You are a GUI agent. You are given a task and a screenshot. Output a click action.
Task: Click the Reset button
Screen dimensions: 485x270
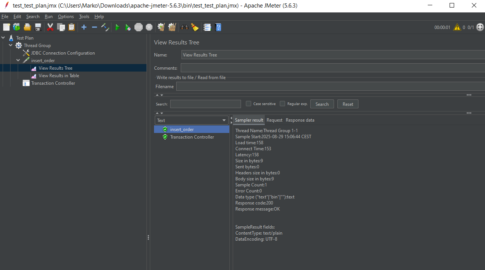[348, 104]
